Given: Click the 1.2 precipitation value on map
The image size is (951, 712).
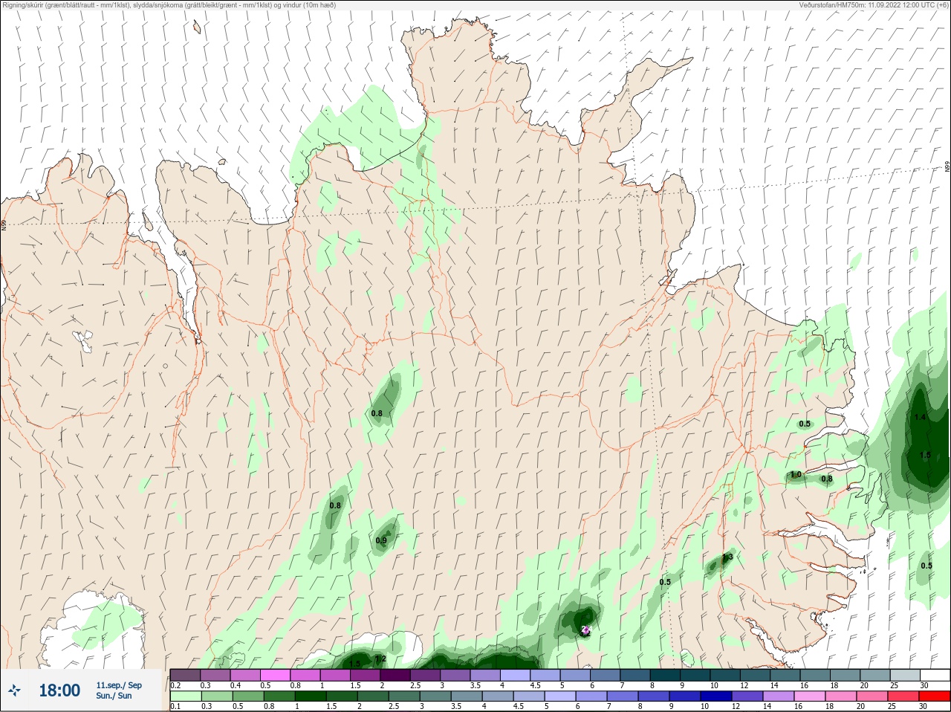Looking at the screenshot, I should click(380, 659).
